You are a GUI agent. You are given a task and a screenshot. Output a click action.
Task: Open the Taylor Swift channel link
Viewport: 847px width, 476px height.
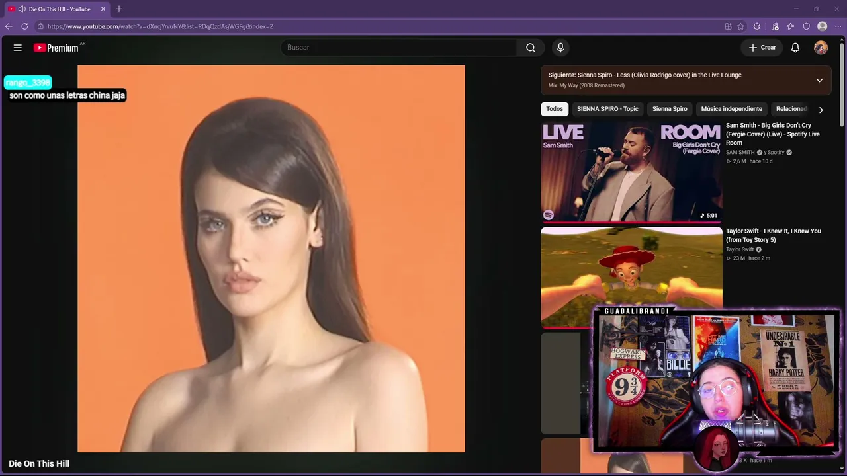coord(740,249)
